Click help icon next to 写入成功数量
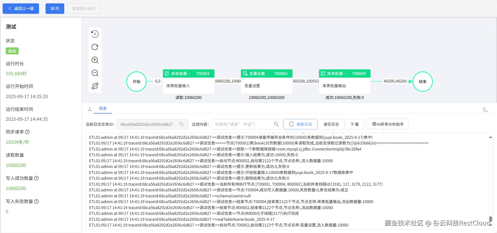 click(x=36, y=178)
